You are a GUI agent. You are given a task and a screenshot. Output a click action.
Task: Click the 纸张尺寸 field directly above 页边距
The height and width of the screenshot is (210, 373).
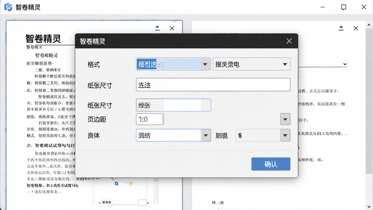pos(173,105)
